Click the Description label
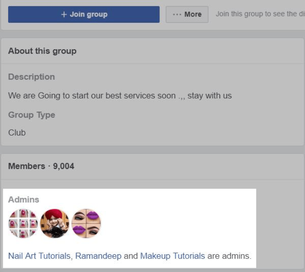 [31, 77]
